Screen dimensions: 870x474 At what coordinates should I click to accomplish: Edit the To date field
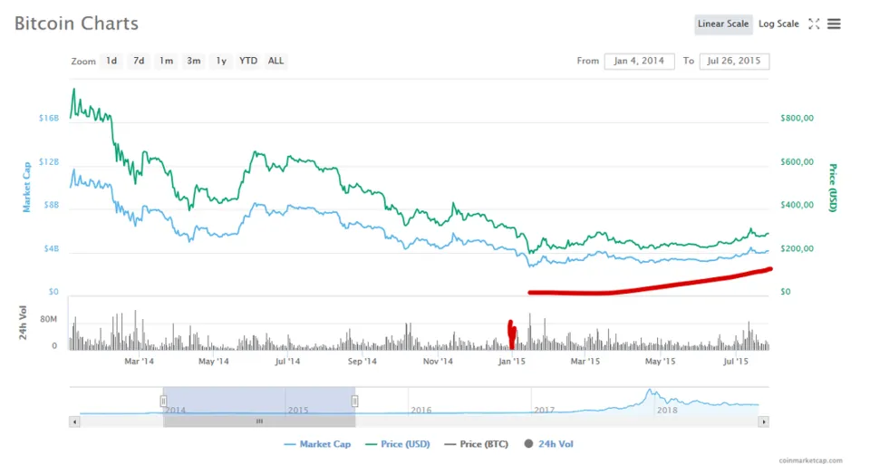point(734,61)
